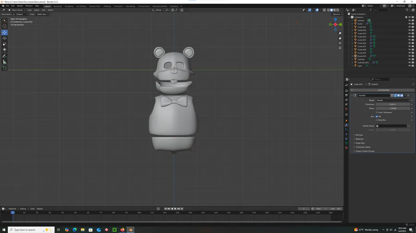Click the viewport zoom magnifier icon
Viewport: 416px width, 233px height.
tap(340, 34)
